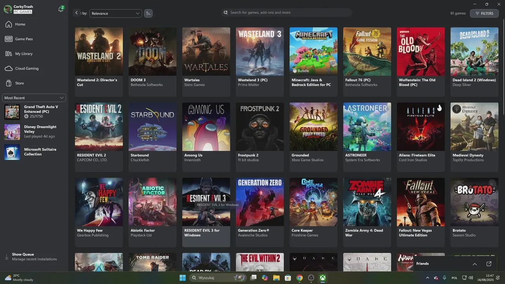Open the Wartales game tile
Image resolution: width=505 pixels, height=284 pixels.
point(206,62)
